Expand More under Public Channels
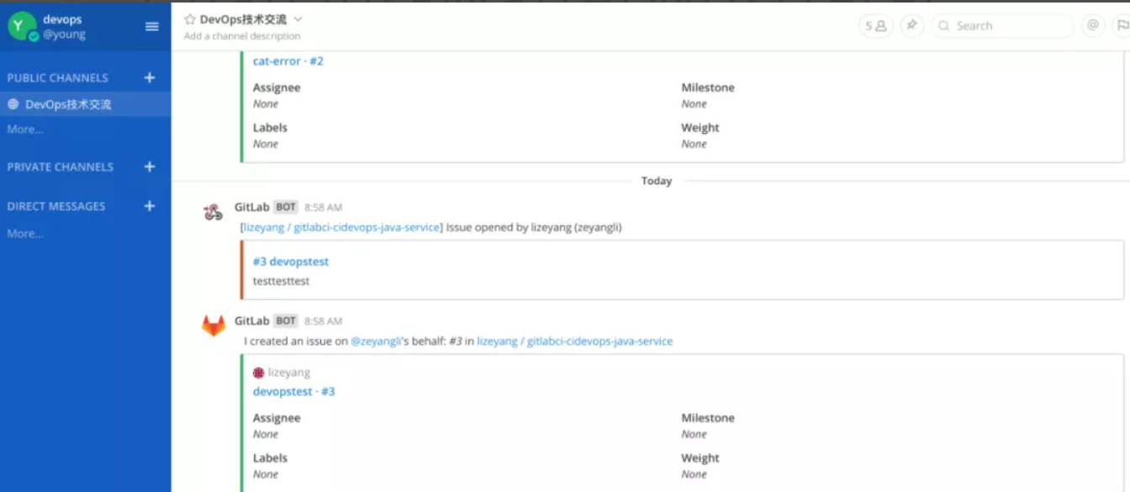 point(25,130)
